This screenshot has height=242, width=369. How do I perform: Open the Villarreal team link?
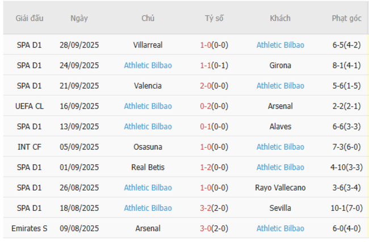coord(148,45)
